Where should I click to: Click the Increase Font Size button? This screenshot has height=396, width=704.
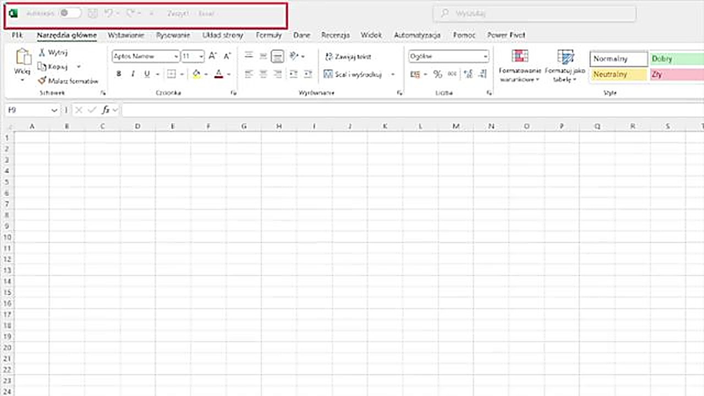212,56
